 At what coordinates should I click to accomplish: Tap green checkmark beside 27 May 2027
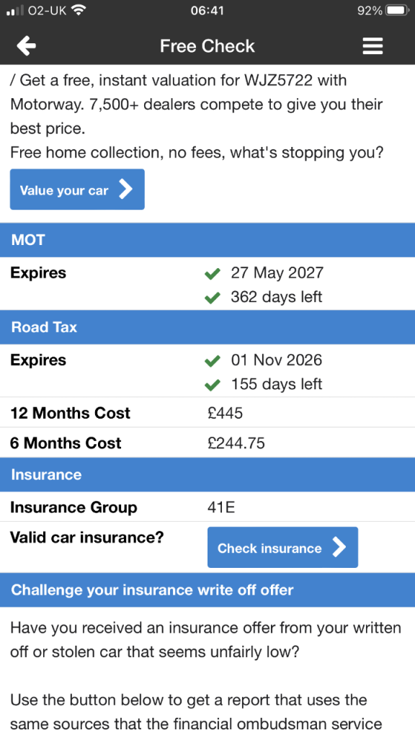pos(213,273)
